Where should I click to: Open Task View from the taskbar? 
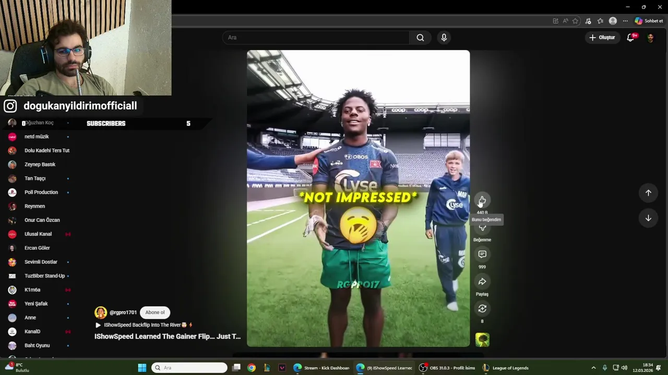click(236, 368)
